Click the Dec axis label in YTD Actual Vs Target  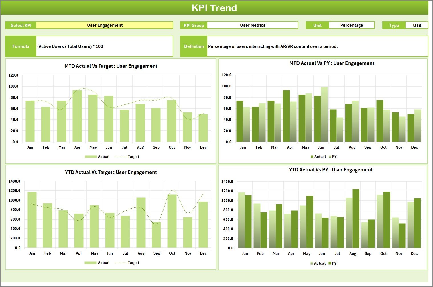[x=204, y=253]
